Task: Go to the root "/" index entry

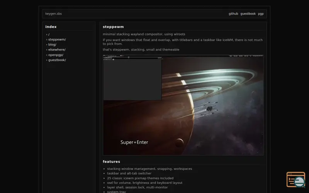Action: (49, 34)
